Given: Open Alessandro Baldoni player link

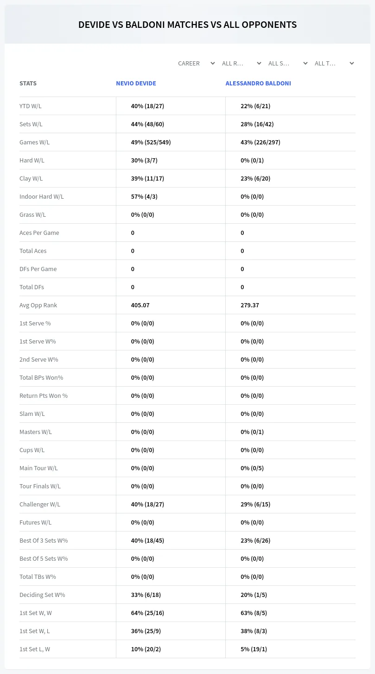Looking at the screenshot, I should coord(258,84).
